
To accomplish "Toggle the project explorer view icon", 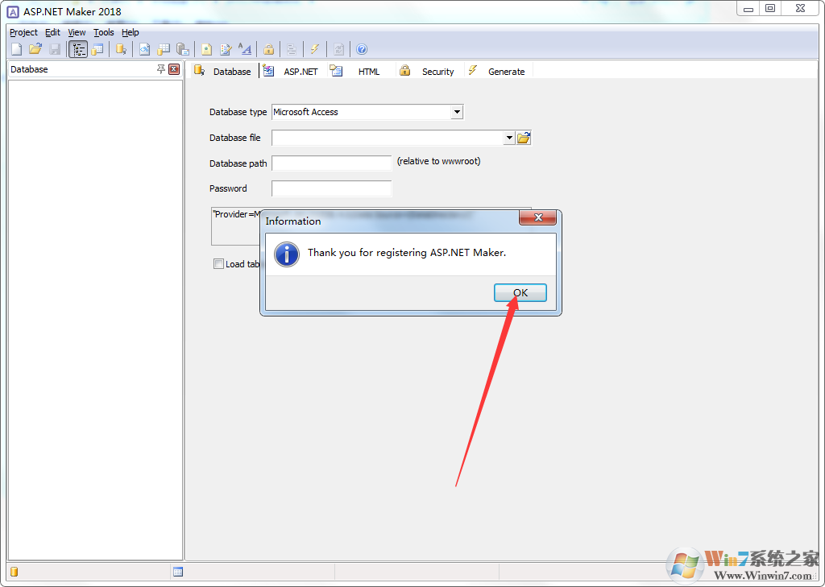I will point(77,49).
